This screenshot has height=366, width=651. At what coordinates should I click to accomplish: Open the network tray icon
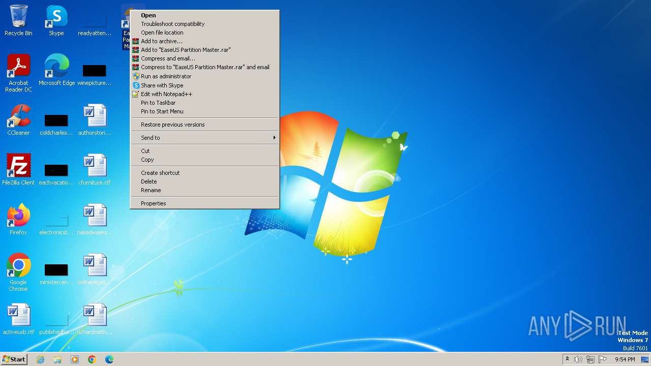click(x=590, y=359)
